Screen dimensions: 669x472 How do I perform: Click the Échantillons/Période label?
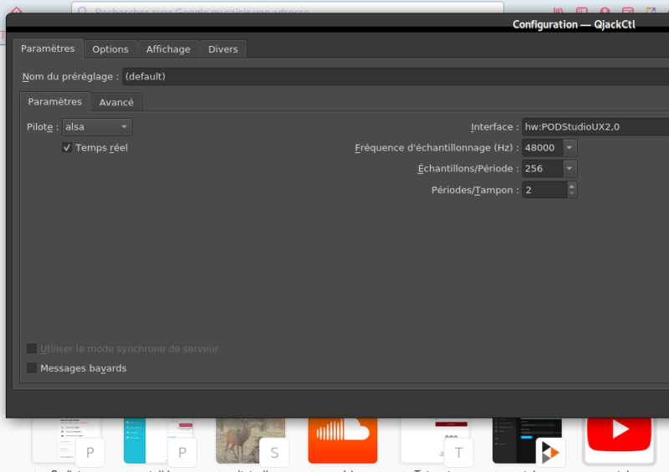tap(468, 169)
